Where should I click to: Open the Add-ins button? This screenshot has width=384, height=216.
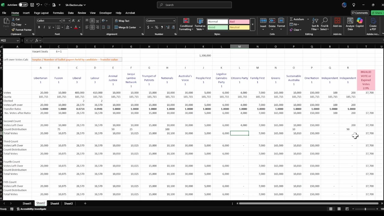[x=337, y=23]
